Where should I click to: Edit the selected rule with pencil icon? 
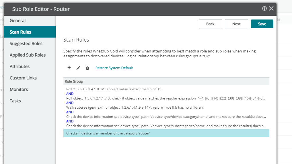tap(78, 68)
